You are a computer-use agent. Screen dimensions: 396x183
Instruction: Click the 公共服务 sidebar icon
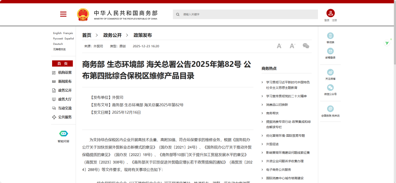(x=54, y=117)
